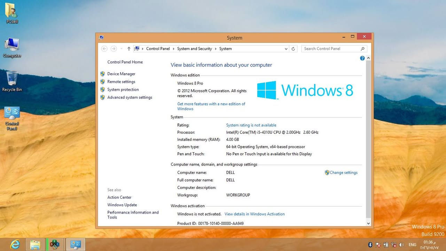
Task: Refresh the System window
Action: tap(293, 49)
